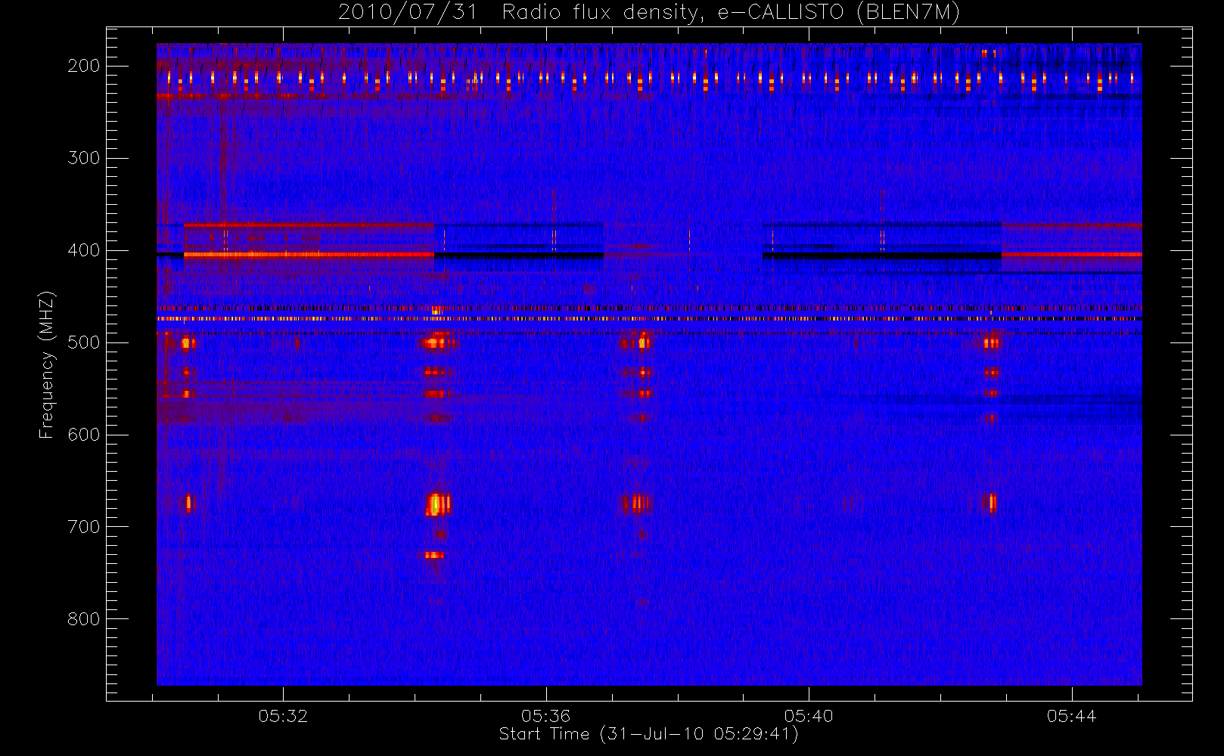Click the burst near 680 MHz at 05:43
The height and width of the screenshot is (756, 1224).
pyautogui.click(x=992, y=503)
